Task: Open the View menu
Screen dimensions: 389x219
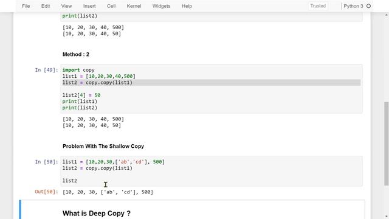Action: click(x=66, y=6)
